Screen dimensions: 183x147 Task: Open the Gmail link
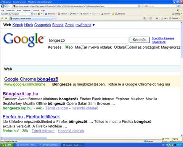pos(69,25)
